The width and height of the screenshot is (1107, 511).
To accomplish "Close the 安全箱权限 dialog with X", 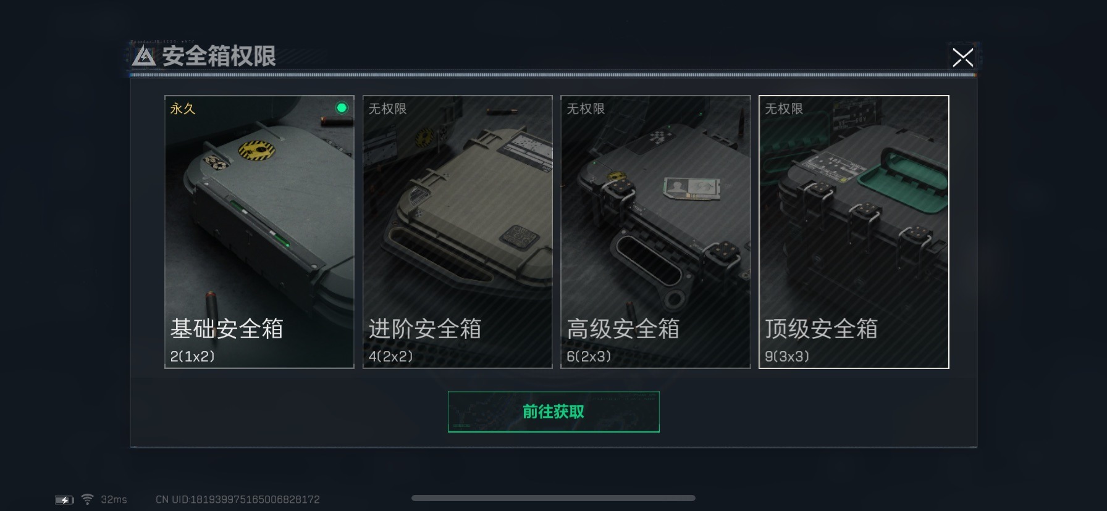I will pos(962,57).
